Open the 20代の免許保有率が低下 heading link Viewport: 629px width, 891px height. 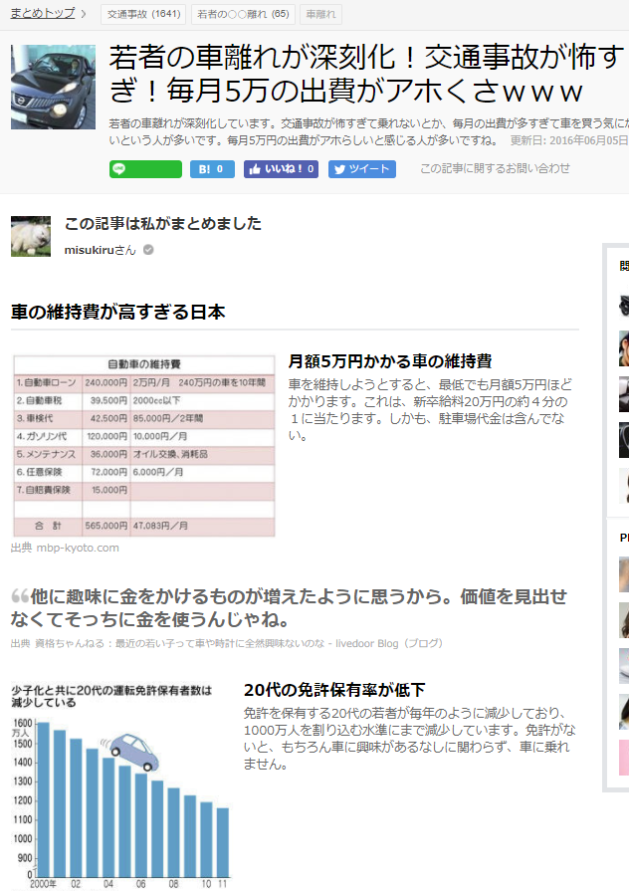[x=334, y=690]
